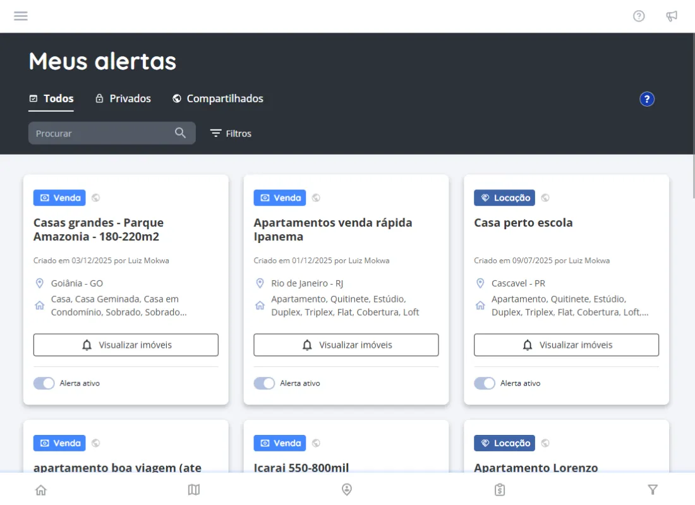The height and width of the screenshot is (505, 695).
Task: Switch to Todos tab
Action: tap(51, 98)
